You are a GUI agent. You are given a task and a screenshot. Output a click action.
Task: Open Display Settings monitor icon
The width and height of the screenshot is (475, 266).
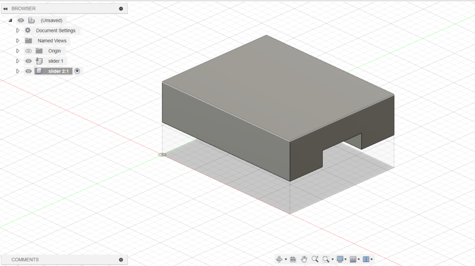pyautogui.click(x=340, y=259)
